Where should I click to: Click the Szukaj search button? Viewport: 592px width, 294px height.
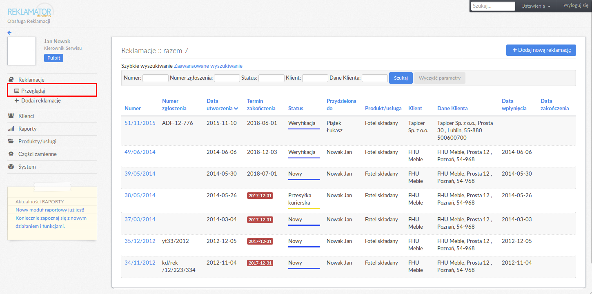[x=401, y=78]
